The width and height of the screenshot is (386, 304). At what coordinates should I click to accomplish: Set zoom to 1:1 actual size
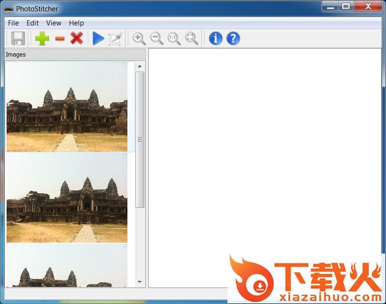click(x=174, y=39)
